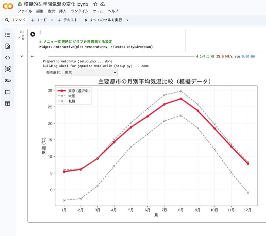Click the search magnifier in command box
The width and height of the screenshot is (266, 236).
tap(7, 20)
